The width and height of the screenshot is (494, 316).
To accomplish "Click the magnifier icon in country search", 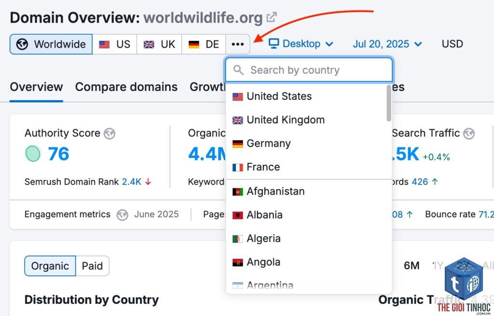I will (x=238, y=70).
